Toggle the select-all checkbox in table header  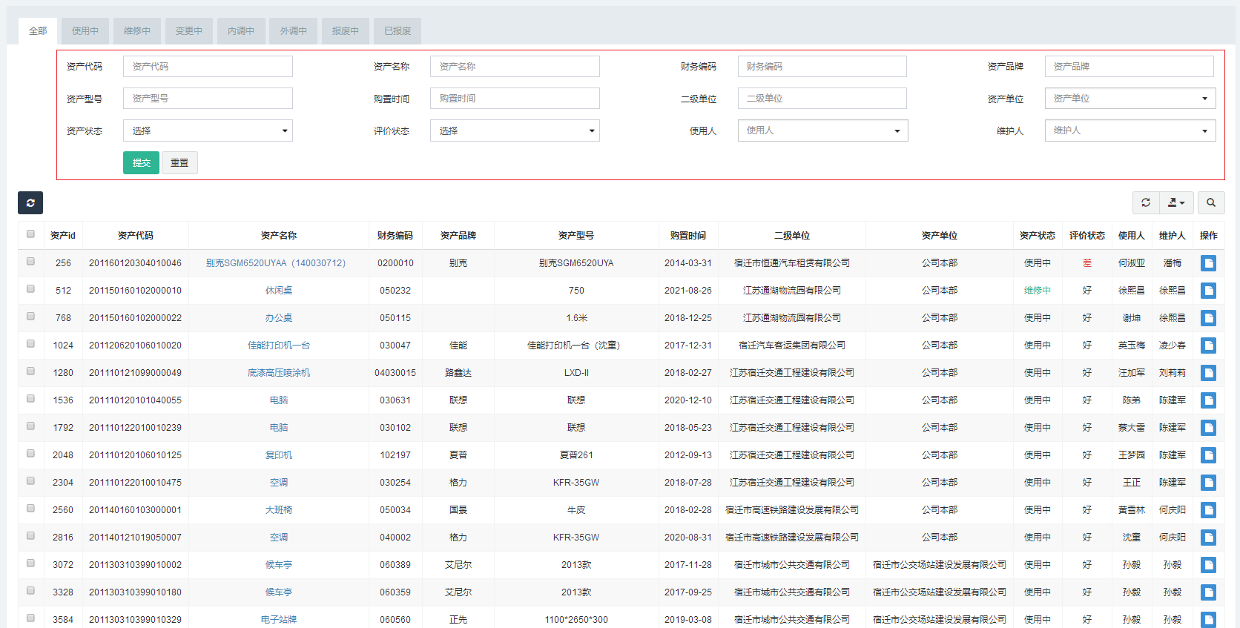pos(30,234)
